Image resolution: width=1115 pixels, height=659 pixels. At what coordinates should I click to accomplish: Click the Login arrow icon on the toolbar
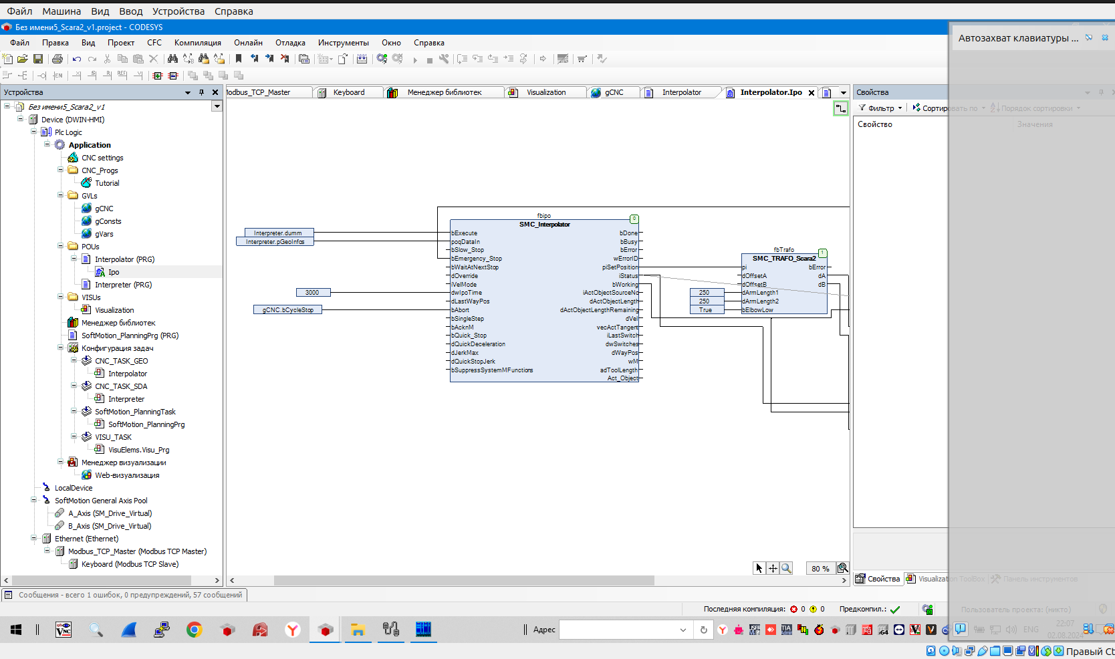543,59
